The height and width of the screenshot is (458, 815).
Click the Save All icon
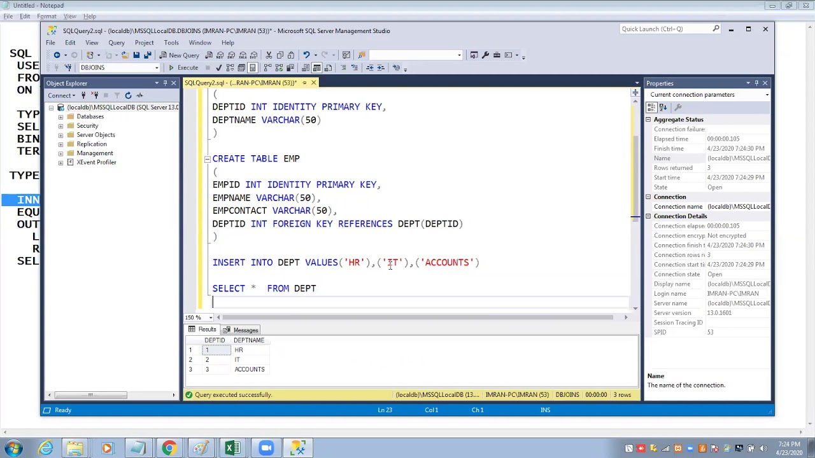click(x=147, y=55)
